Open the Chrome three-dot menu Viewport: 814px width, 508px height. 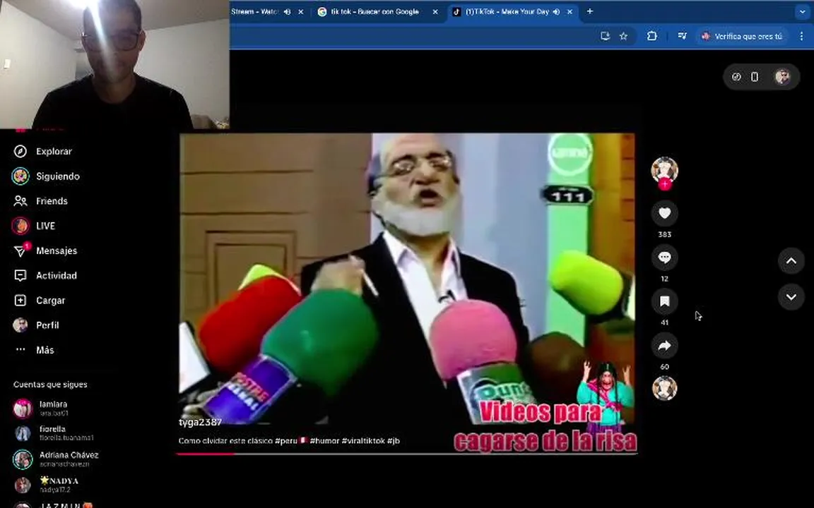pyautogui.click(x=801, y=36)
